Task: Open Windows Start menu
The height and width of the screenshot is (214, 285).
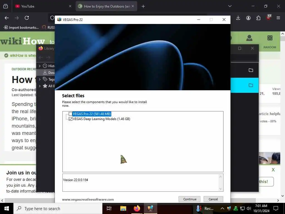Action: click(x=7, y=208)
